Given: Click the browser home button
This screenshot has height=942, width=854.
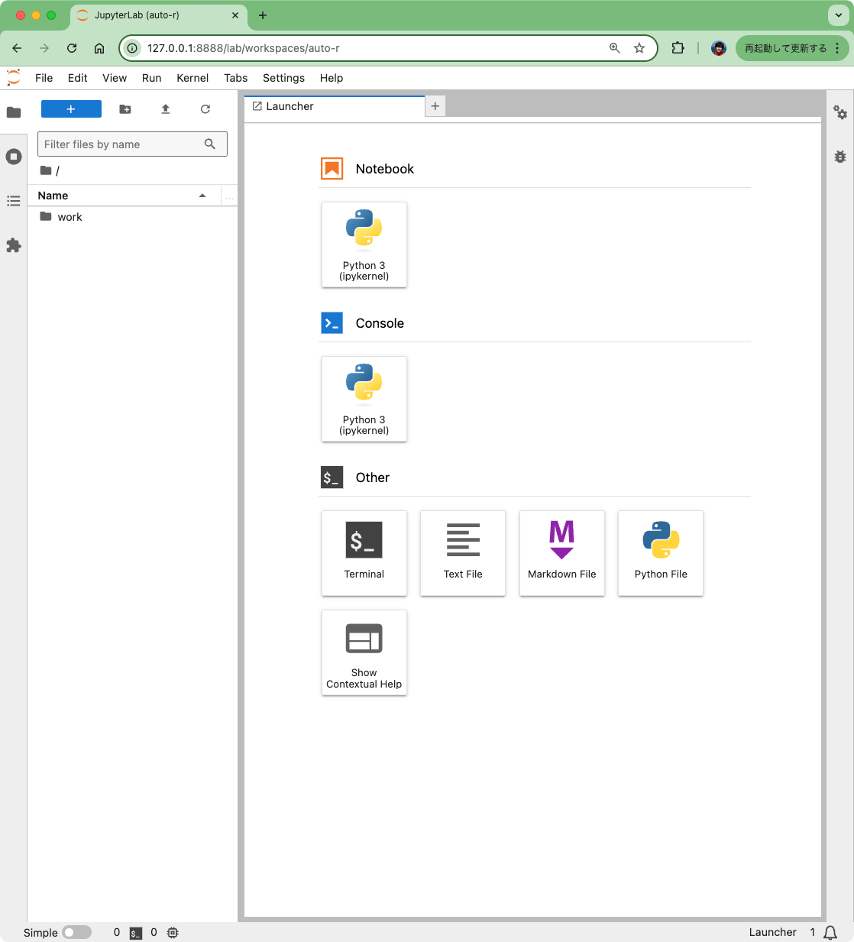Looking at the screenshot, I should pyautogui.click(x=99, y=48).
